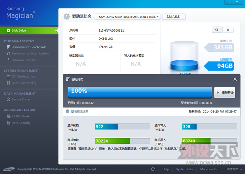Screen dimensions: 245x174
Task: Click the Secure Erase circle-slash icon
Action: coord(8,99)
